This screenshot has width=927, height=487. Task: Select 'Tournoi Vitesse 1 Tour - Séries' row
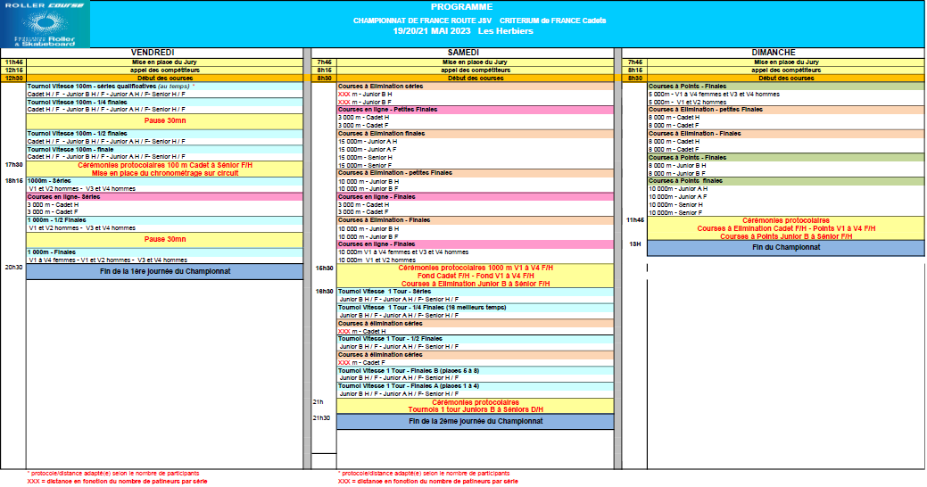coord(476,292)
